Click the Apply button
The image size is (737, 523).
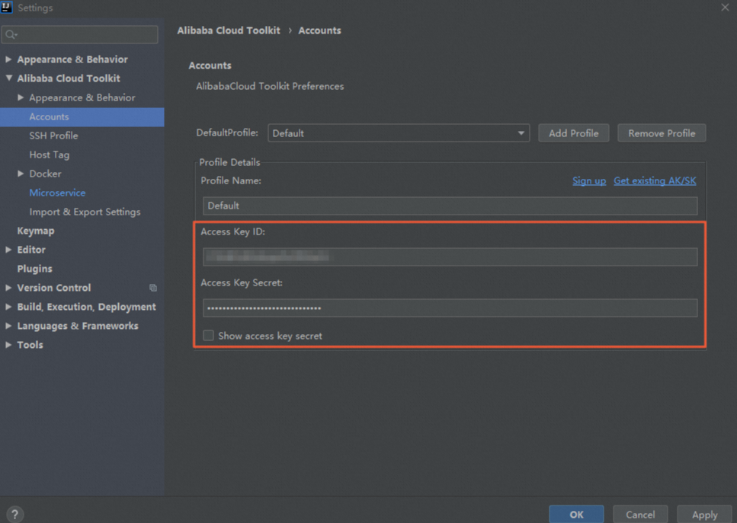(x=704, y=514)
